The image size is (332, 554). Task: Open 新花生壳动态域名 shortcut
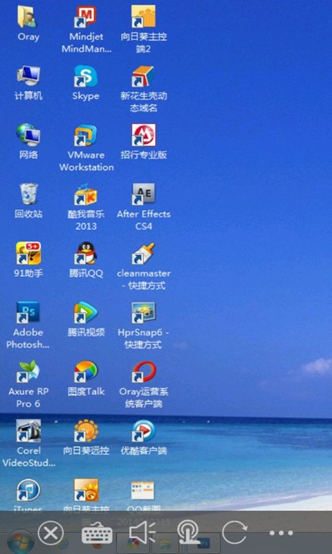[143, 75]
